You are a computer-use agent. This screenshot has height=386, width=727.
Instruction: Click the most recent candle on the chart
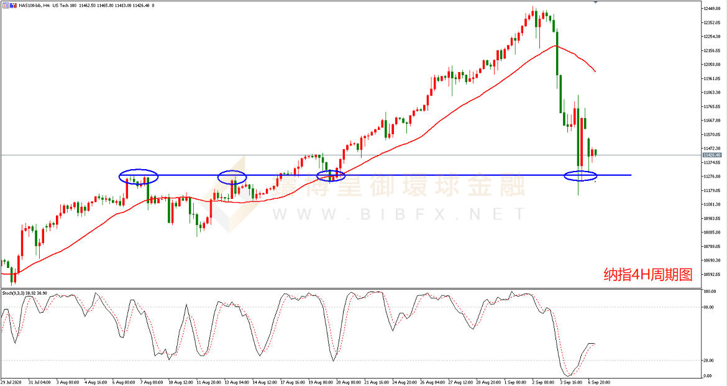tap(595, 152)
